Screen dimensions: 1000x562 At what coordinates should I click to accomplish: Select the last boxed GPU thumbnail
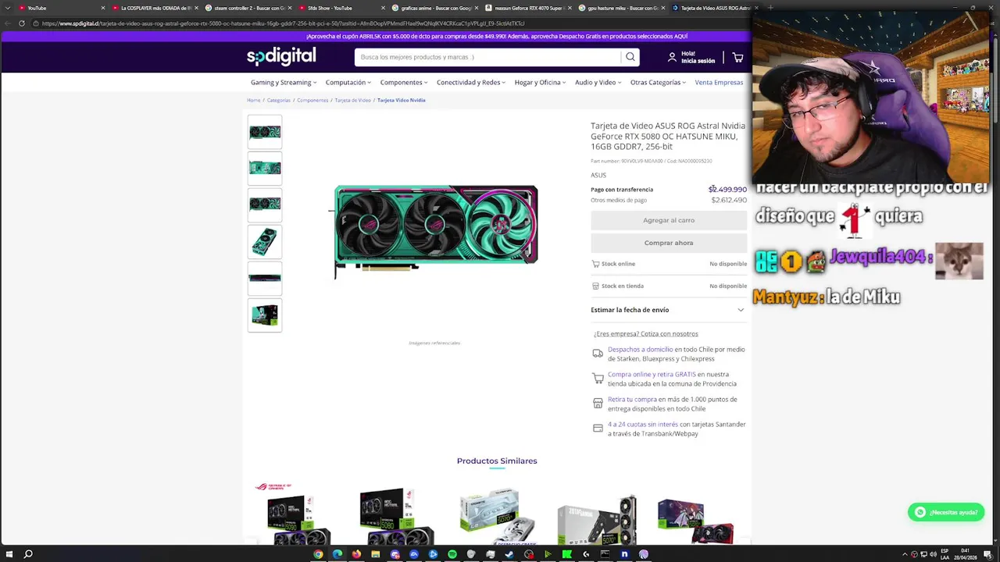[x=265, y=315]
